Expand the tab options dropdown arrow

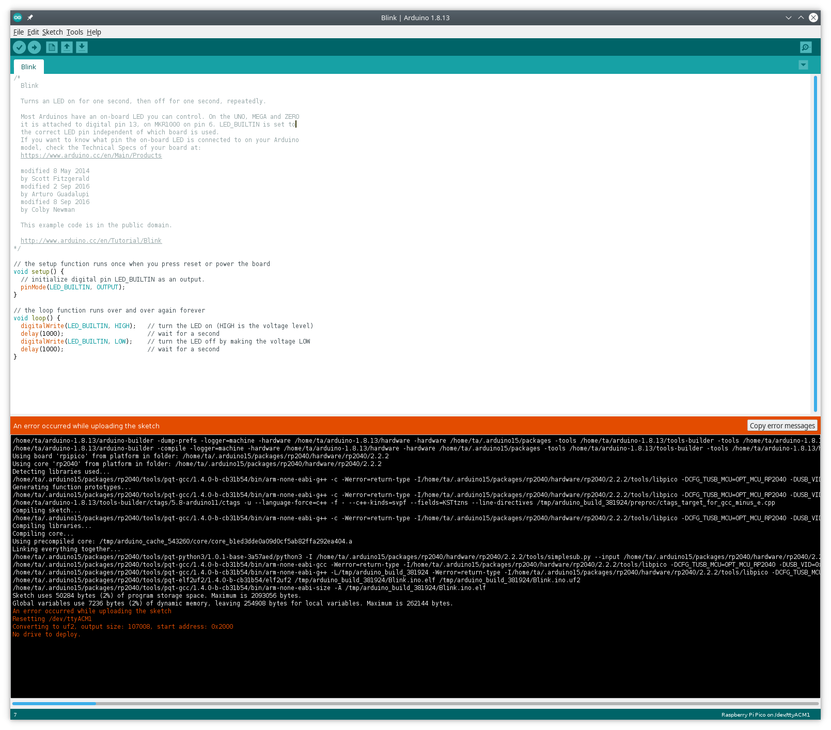click(803, 65)
